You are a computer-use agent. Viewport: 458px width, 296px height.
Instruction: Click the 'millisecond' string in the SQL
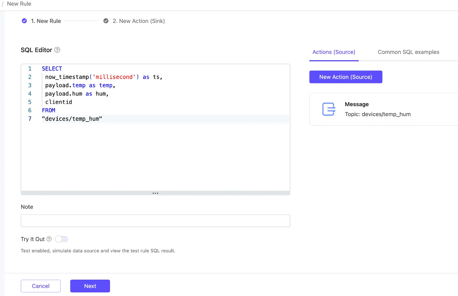pyautogui.click(x=114, y=77)
